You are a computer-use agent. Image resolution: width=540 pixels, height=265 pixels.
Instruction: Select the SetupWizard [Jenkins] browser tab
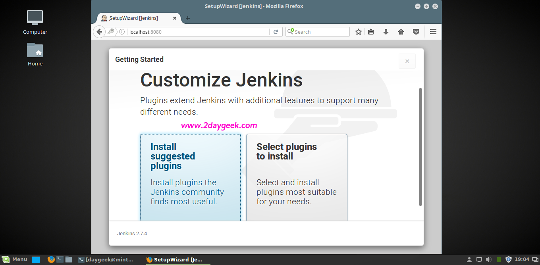click(139, 18)
